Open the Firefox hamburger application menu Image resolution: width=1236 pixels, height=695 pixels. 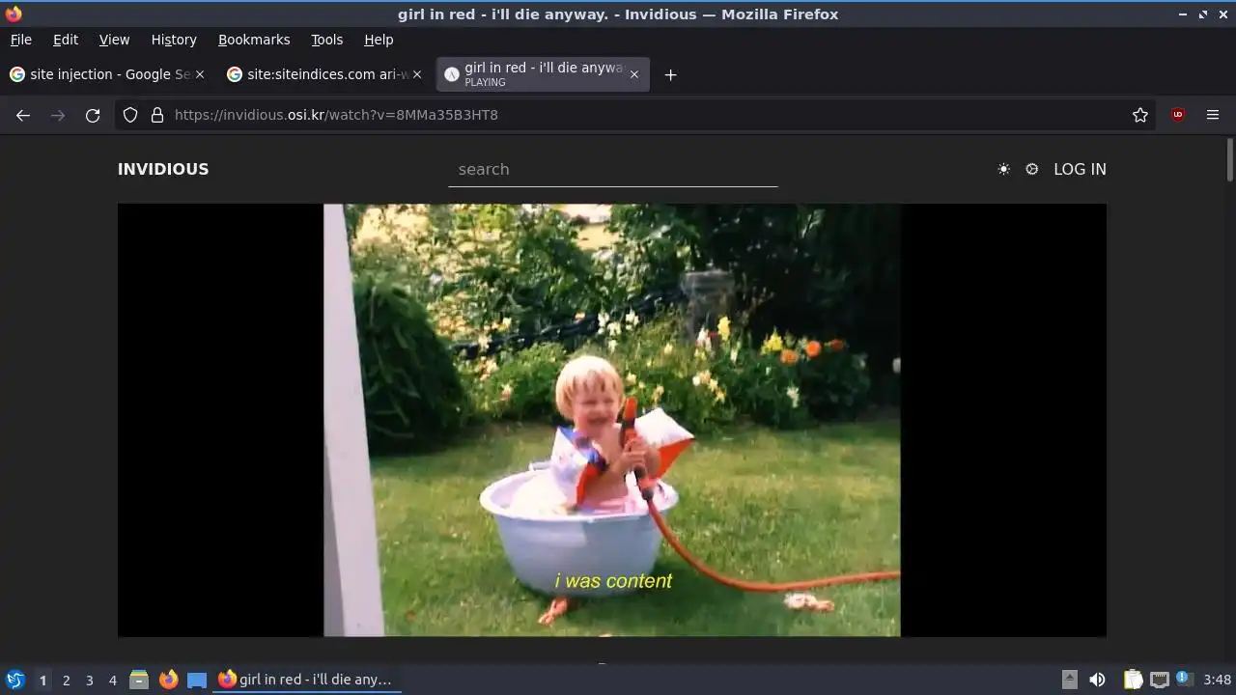click(x=1213, y=115)
